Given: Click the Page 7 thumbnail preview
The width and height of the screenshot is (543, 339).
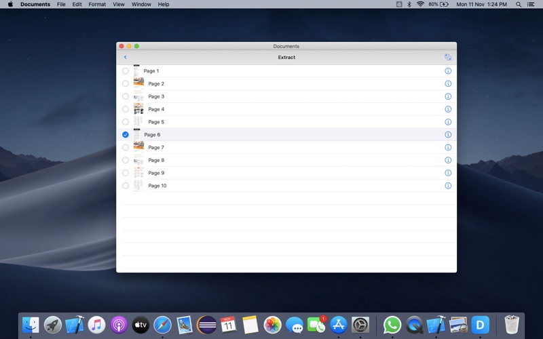Looking at the screenshot, I should 138,147.
